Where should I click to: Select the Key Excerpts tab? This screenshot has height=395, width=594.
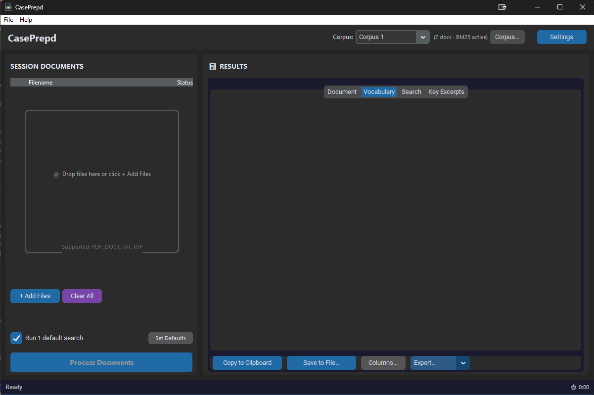(446, 91)
